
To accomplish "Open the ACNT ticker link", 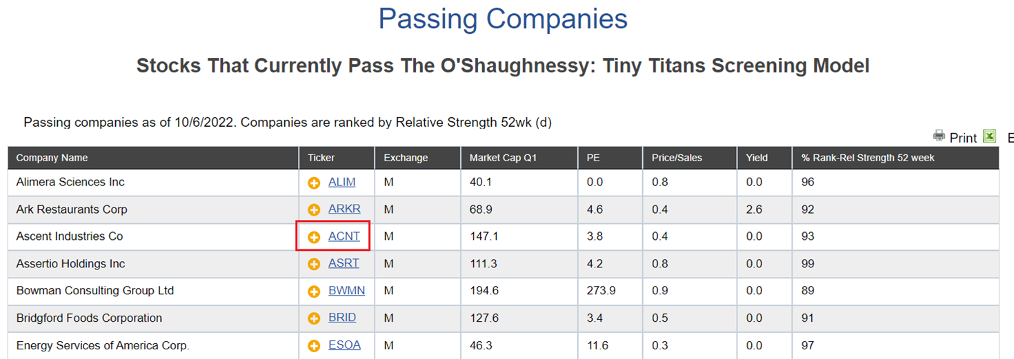I will point(344,236).
